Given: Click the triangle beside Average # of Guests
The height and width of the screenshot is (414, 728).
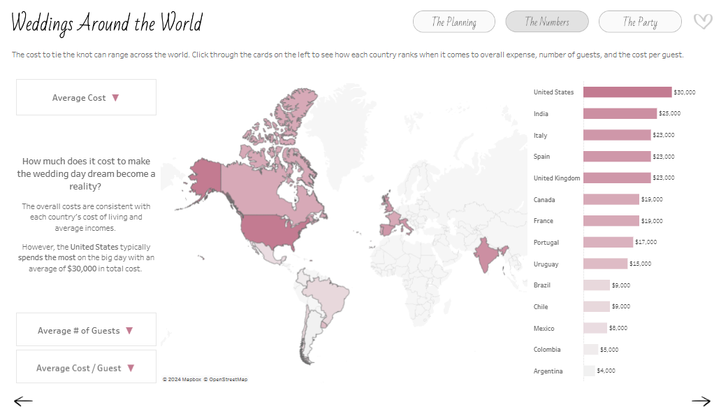Looking at the screenshot, I should pos(129,331).
